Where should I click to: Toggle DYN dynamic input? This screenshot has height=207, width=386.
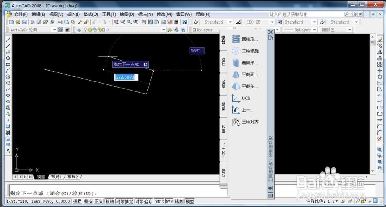(169, 201)
